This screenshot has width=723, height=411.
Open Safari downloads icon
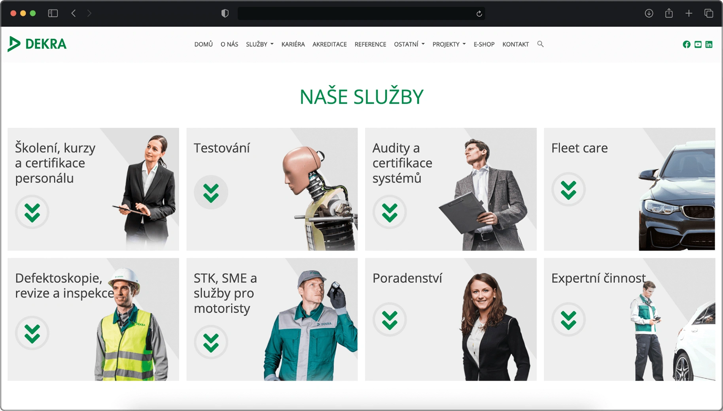[x=649, y=13]
